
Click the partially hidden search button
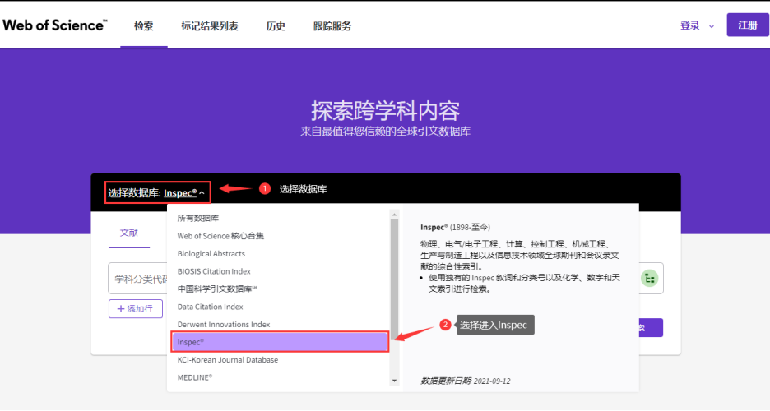[x=652, y=328]
